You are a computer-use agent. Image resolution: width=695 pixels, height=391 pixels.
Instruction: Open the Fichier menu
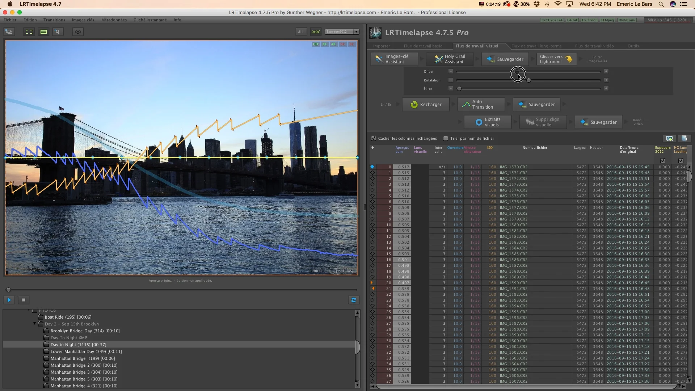tap(10, 20)
